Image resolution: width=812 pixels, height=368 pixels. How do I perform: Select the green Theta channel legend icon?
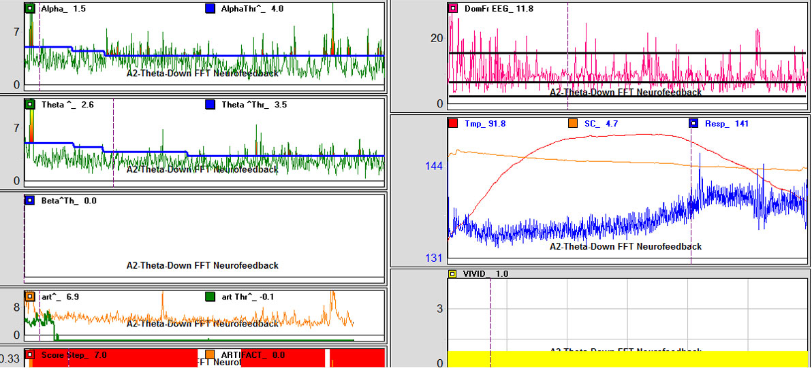coord(30,105)
